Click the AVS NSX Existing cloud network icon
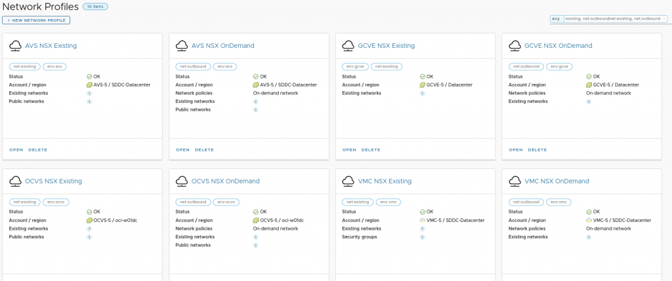The width and height of the screenshot is (672, 281). pos(16,46)
